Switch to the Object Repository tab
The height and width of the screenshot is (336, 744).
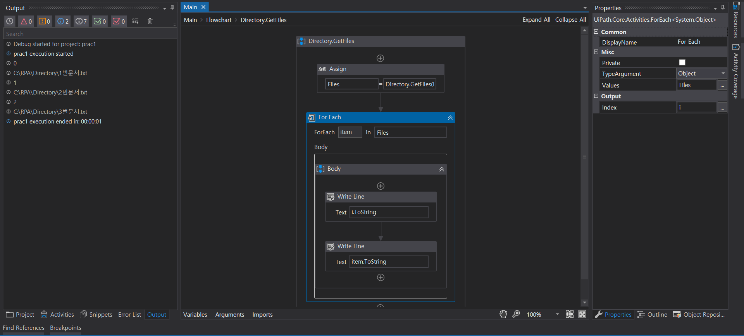point(699,315)
